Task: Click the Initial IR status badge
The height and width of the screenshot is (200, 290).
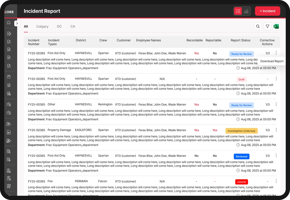Action: [x=241, y=182]
